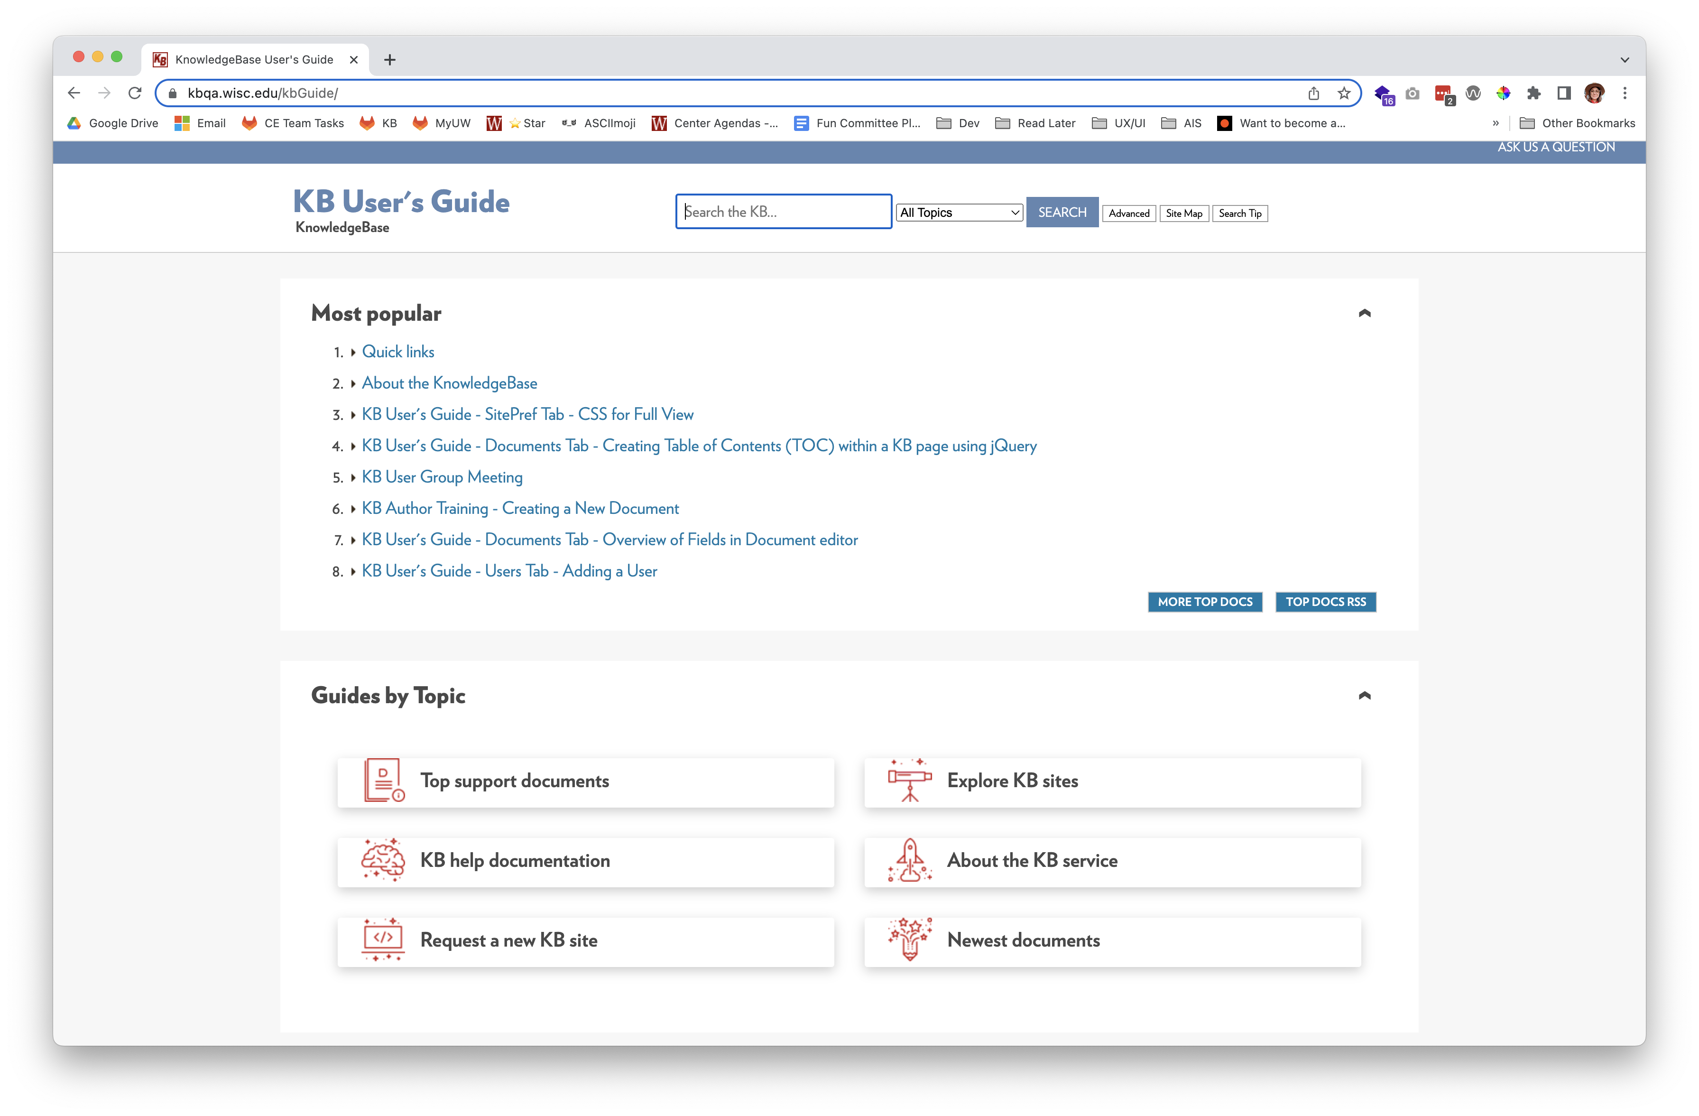Open Chrome's three-dot menu
The width and height of the screenshot is (1699, 1116).
click(x=1625, y=93)
